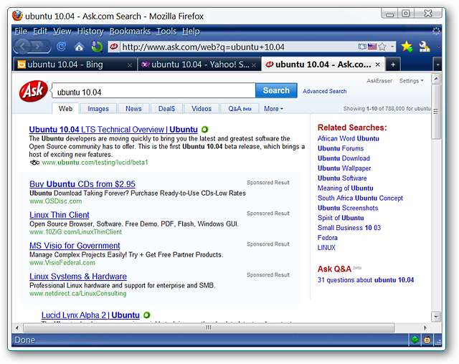This screenshot has height=364, width=459.
Task: Click the AskEraser link
Action: tap(379, 81)
